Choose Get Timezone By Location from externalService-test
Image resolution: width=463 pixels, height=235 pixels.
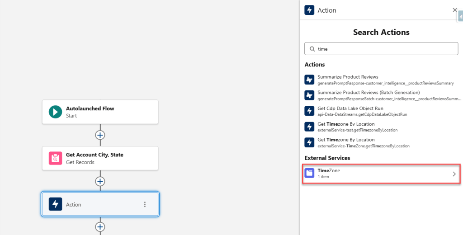(346, 124)
